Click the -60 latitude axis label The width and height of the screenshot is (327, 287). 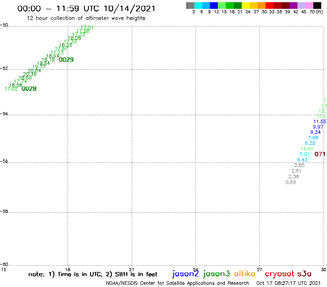[x=4, y=264]
